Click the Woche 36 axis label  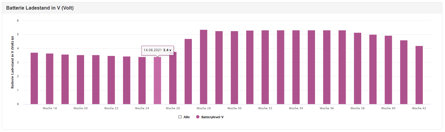coord(327,108)
